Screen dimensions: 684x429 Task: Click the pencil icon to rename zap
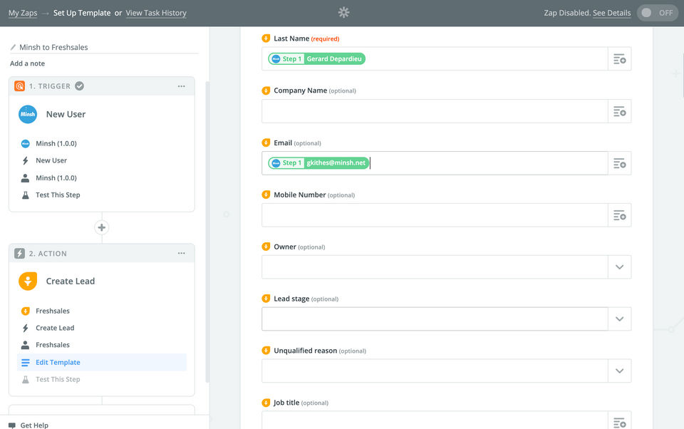pyautogui.click(x=13, y=47)
